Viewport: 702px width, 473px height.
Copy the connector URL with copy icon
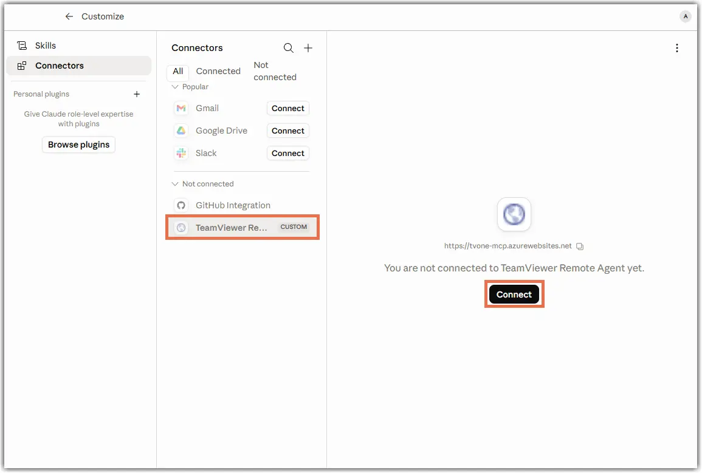pos(580,247)
